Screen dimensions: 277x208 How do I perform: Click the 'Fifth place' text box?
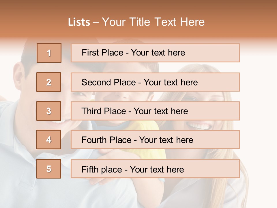(x=155, y=169)
